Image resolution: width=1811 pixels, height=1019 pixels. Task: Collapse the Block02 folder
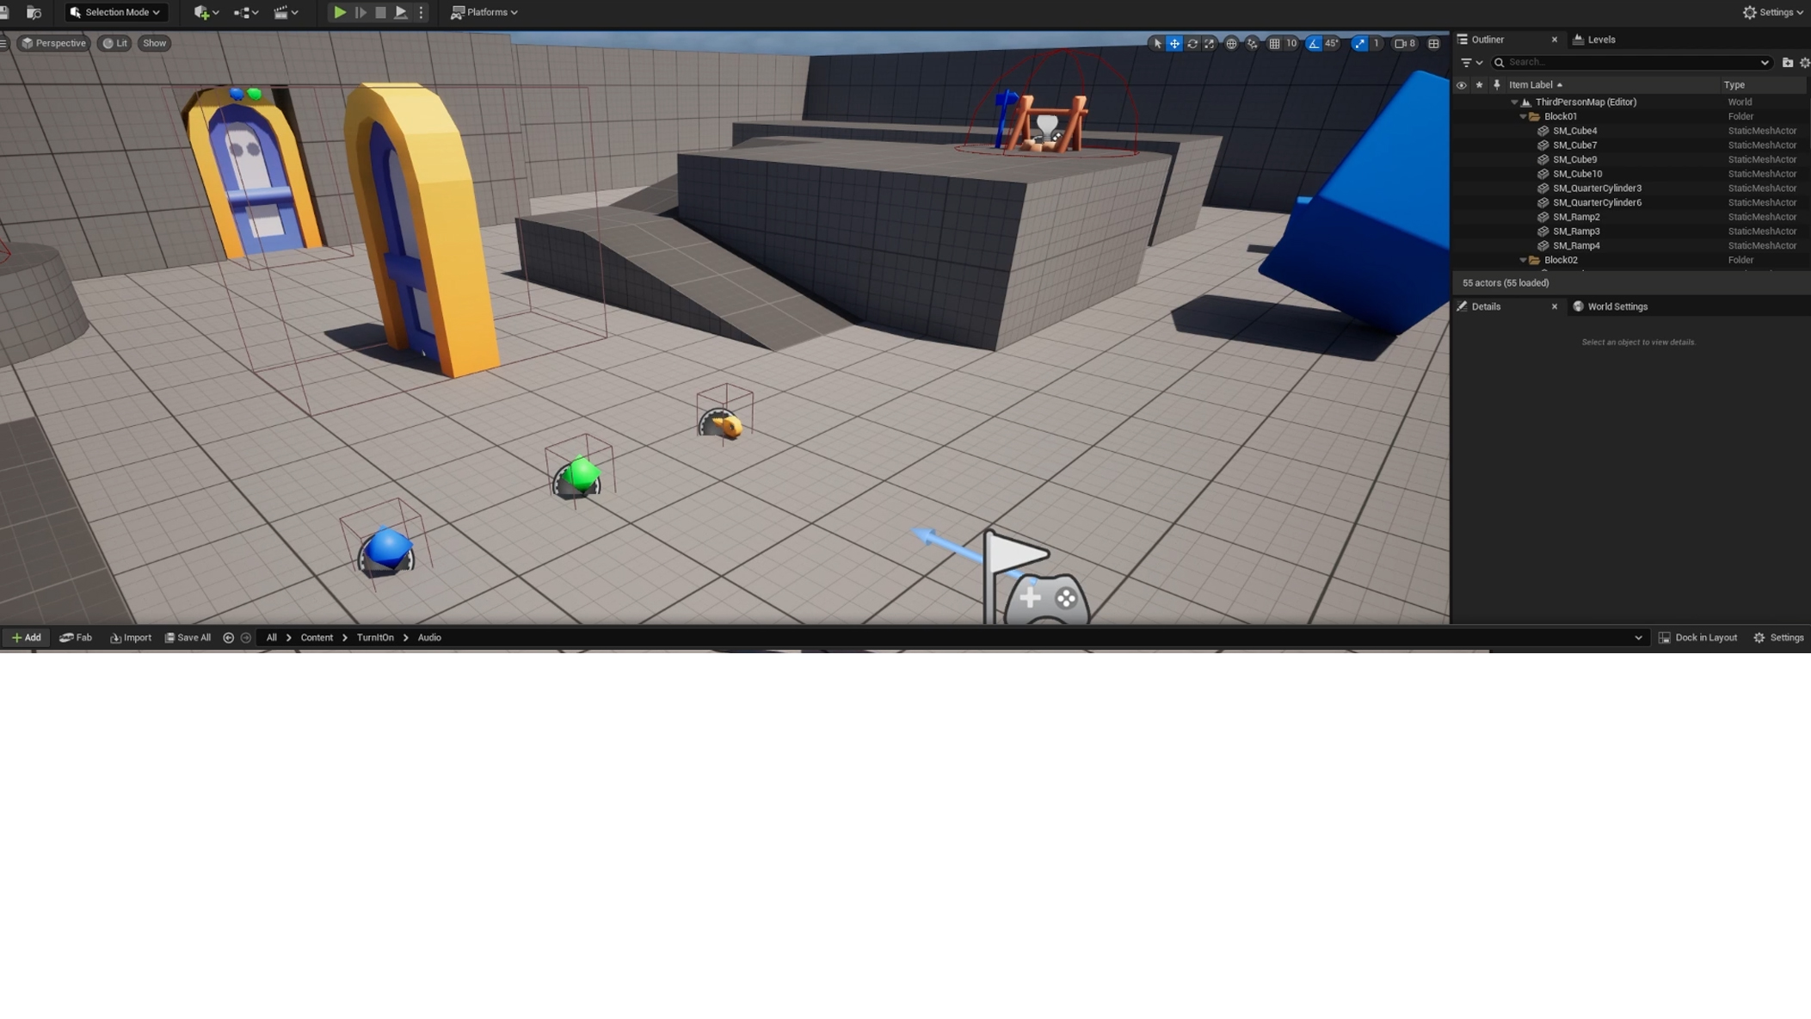coord(1523,260)
